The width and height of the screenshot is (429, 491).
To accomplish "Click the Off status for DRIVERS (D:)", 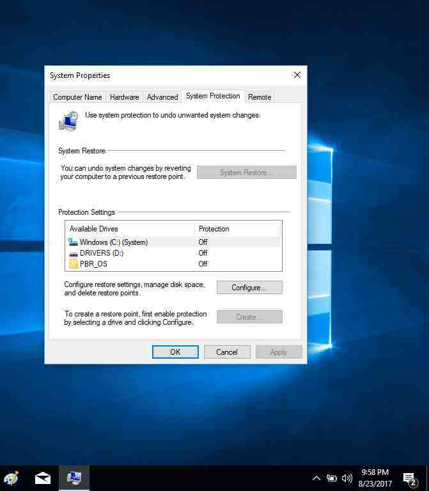I will 203,253.
